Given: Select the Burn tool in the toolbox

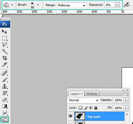Looking at the screenshot, I should click(x=5, y=120).
